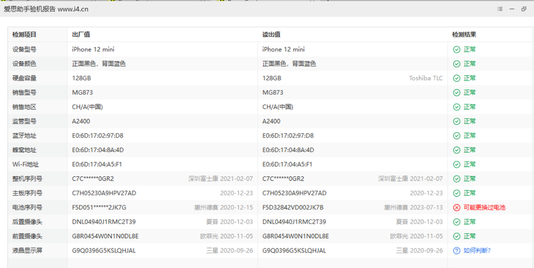Click the factory value G9Q0396G5KSLQHJAL
The height and width of the screenshot is (268, 534).
(x=104, y=251)
